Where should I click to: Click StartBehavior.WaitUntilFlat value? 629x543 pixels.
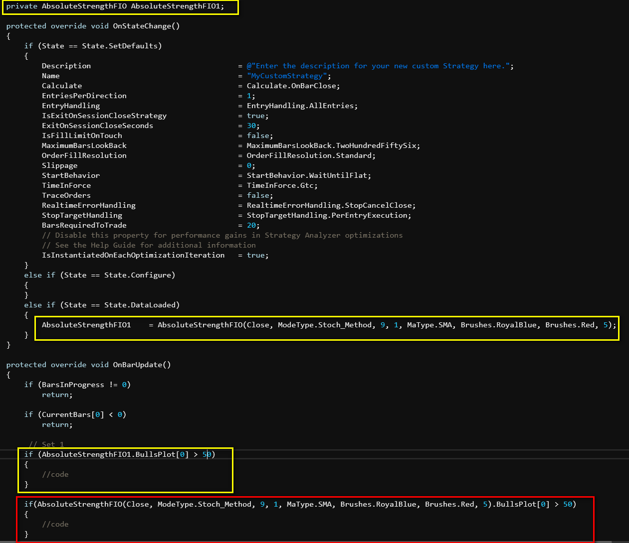[x=307, y=175]
